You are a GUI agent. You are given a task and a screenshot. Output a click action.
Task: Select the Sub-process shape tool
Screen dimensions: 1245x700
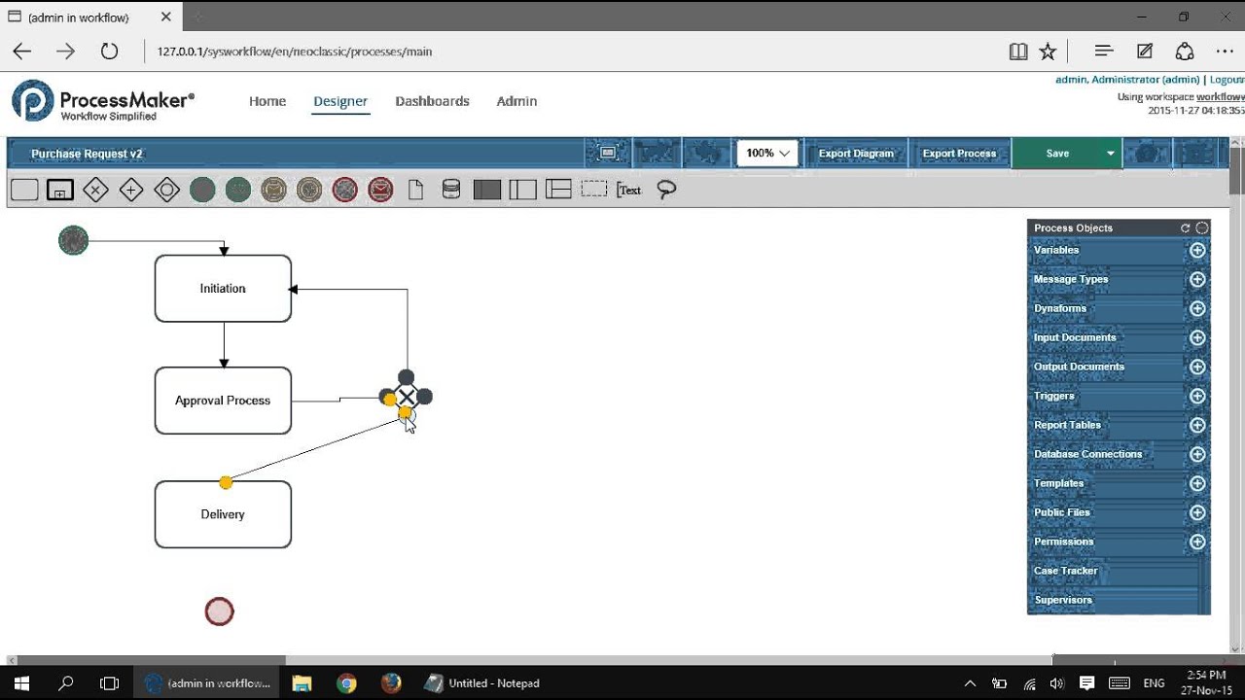59,190
